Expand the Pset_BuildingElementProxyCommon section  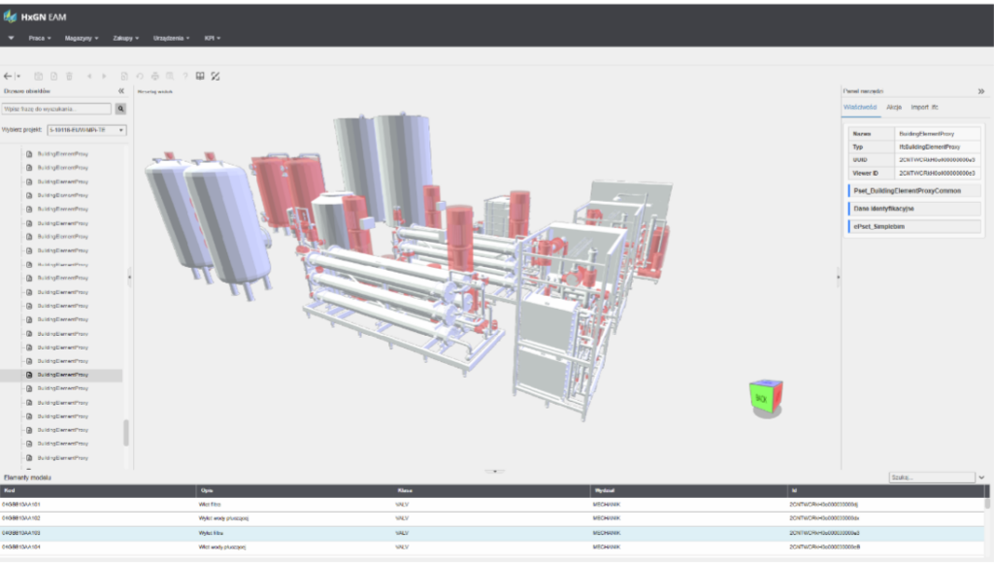click(x=914, y=191)
